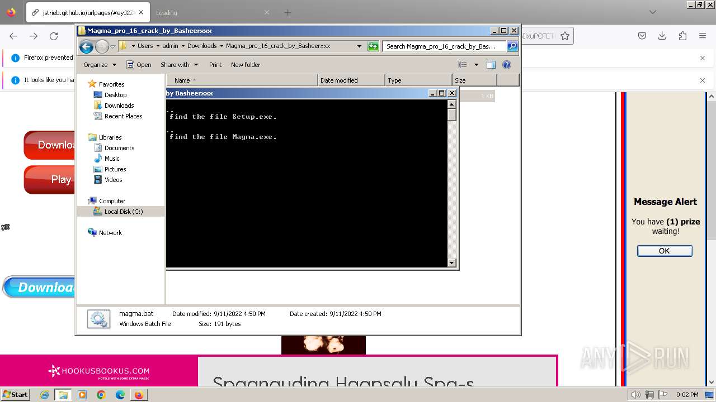Open Firefox extensions icon
Viewport: 716px width, 402px height.
pyautogui.click(x=682, y=36)
